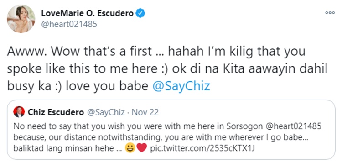This screenshot has height=168, width=342.
Task: Click the smiley face emoji
Action: pos(130,148)
